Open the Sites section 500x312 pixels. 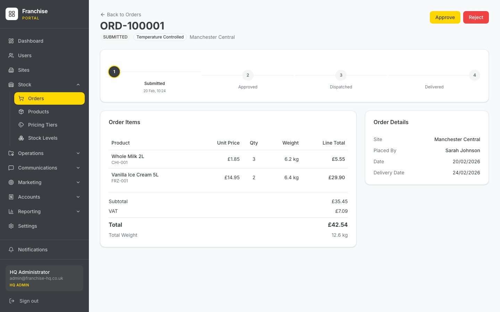44,70
